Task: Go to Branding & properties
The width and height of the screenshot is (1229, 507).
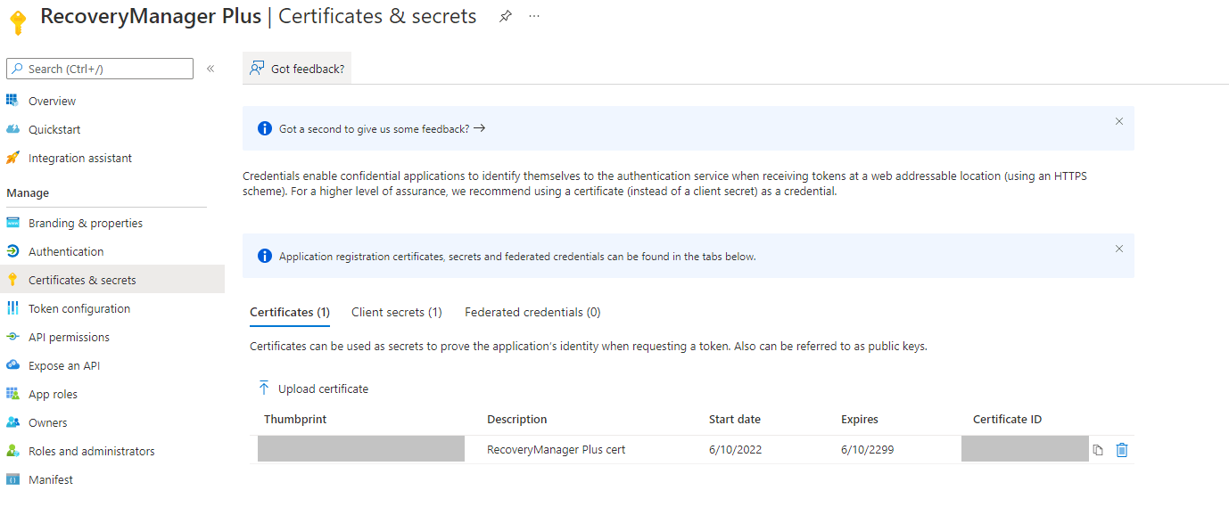Action: (x=85, y=223)
